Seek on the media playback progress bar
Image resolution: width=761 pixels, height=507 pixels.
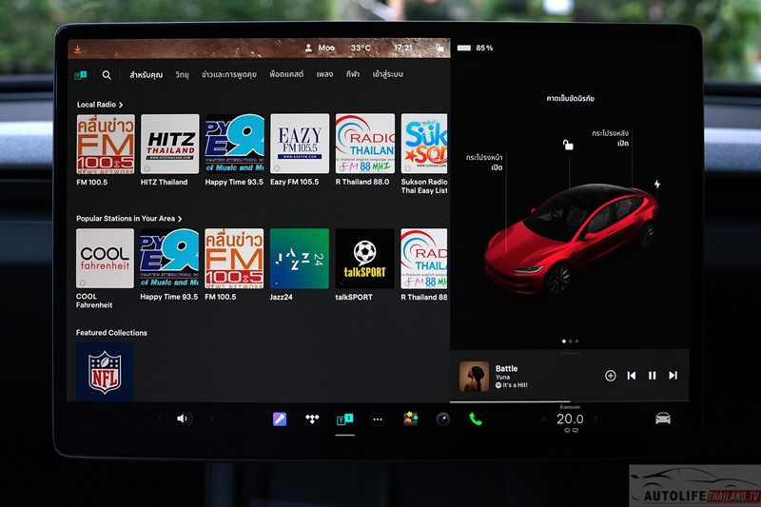(569, 401)
